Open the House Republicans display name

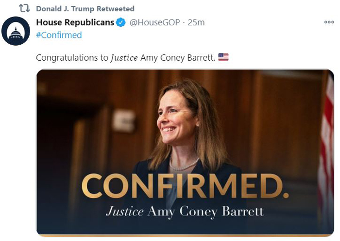point(75,22)
